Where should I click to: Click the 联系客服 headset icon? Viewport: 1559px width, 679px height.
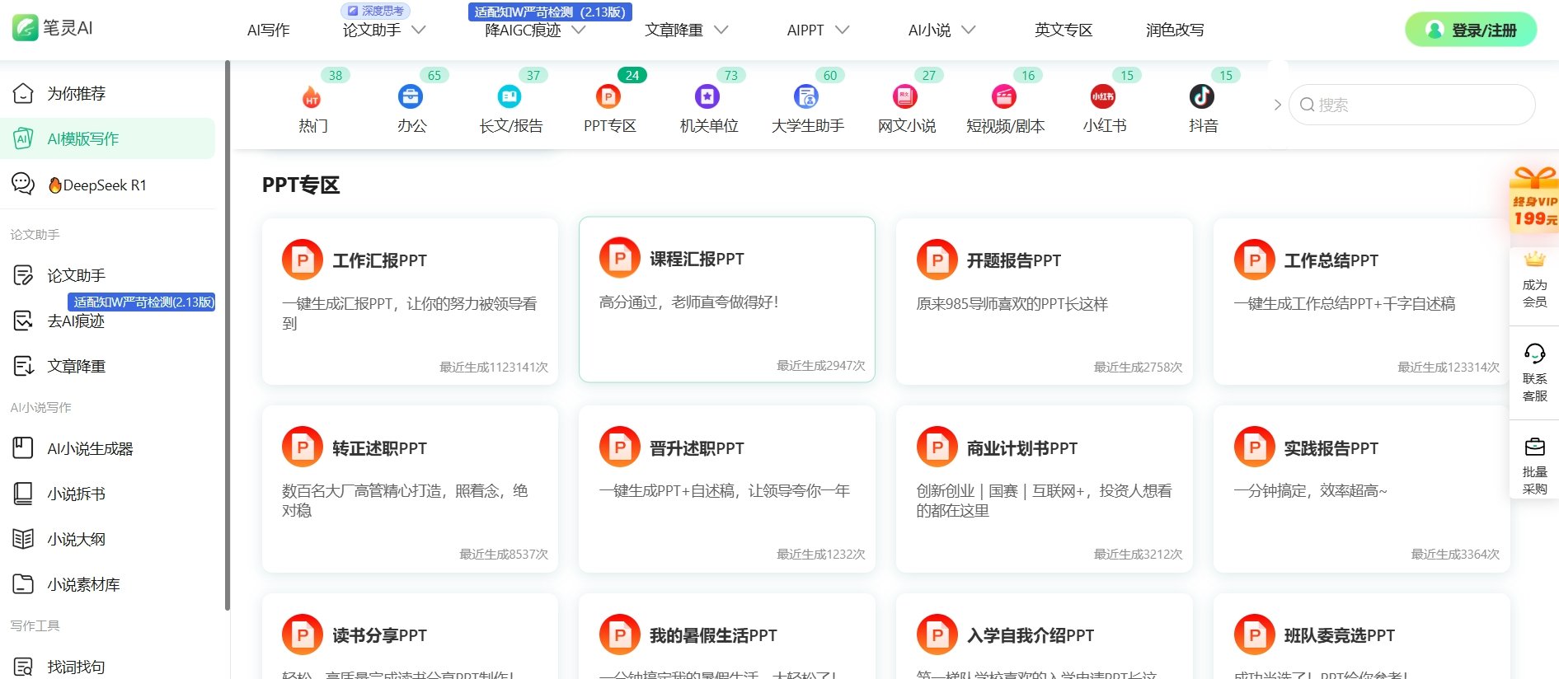tap(1534, 354)
